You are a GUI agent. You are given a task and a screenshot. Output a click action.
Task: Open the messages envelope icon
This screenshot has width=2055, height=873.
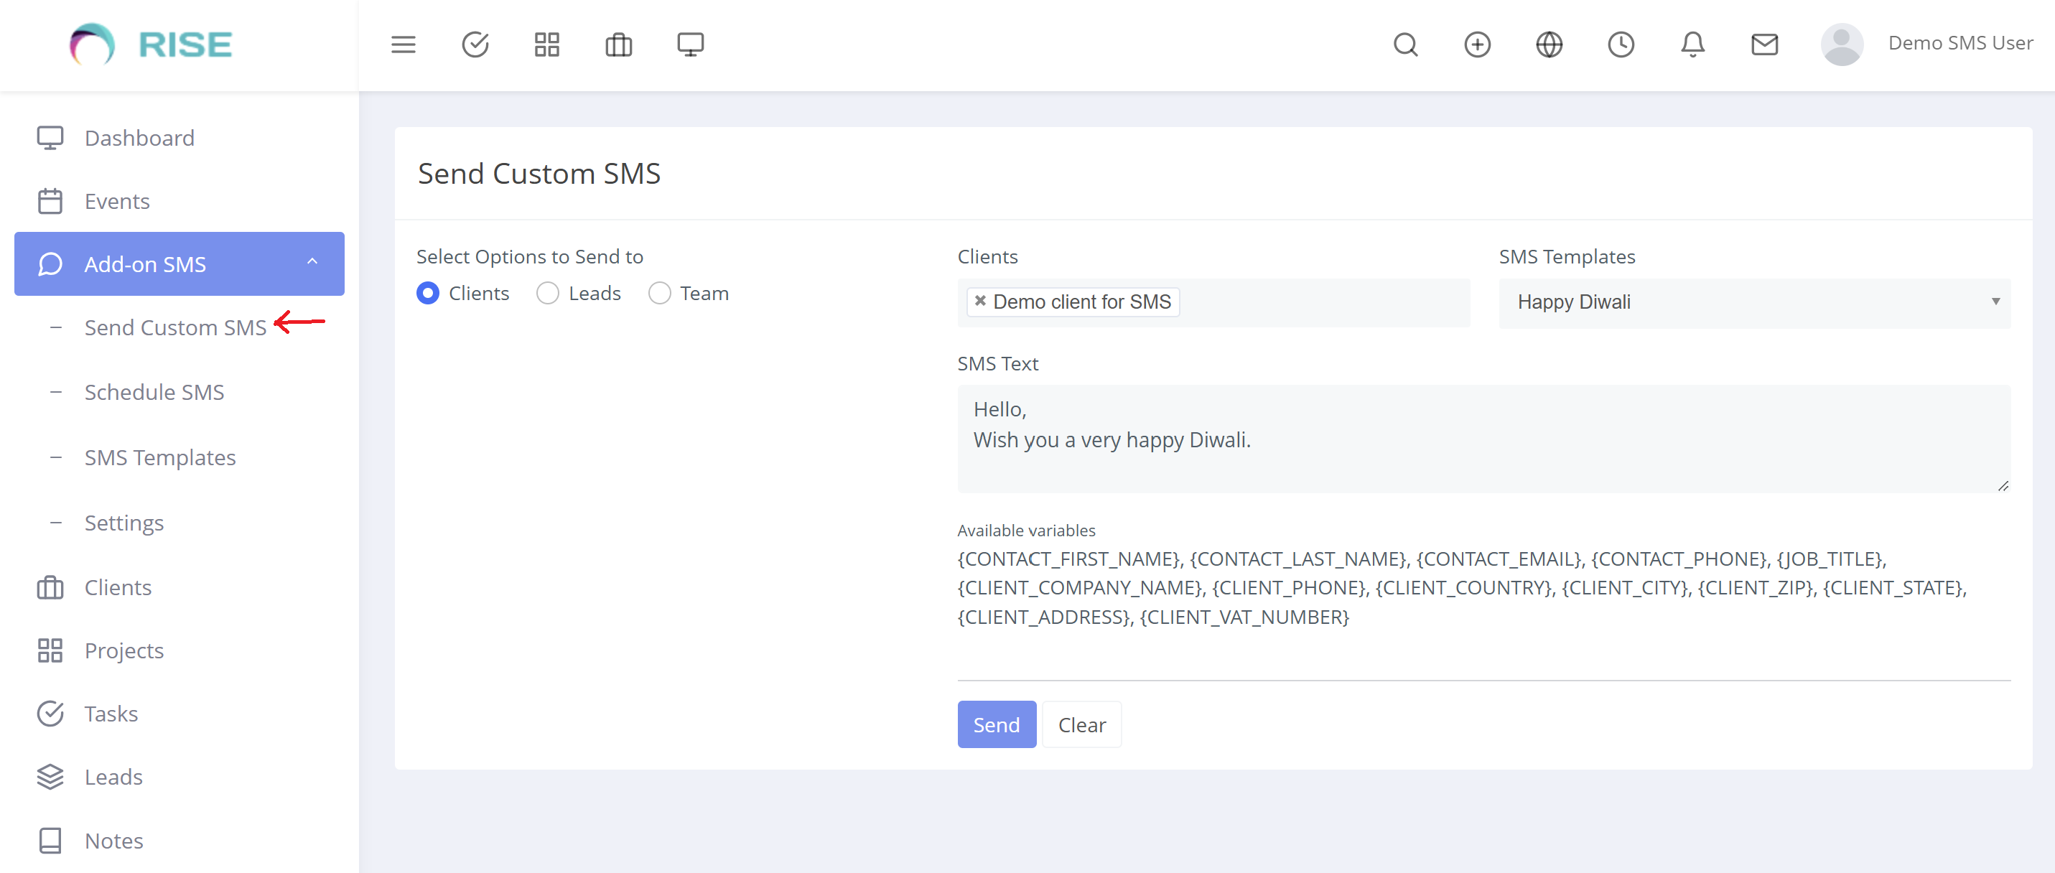pyautogui.click(x=1763, y=45)
